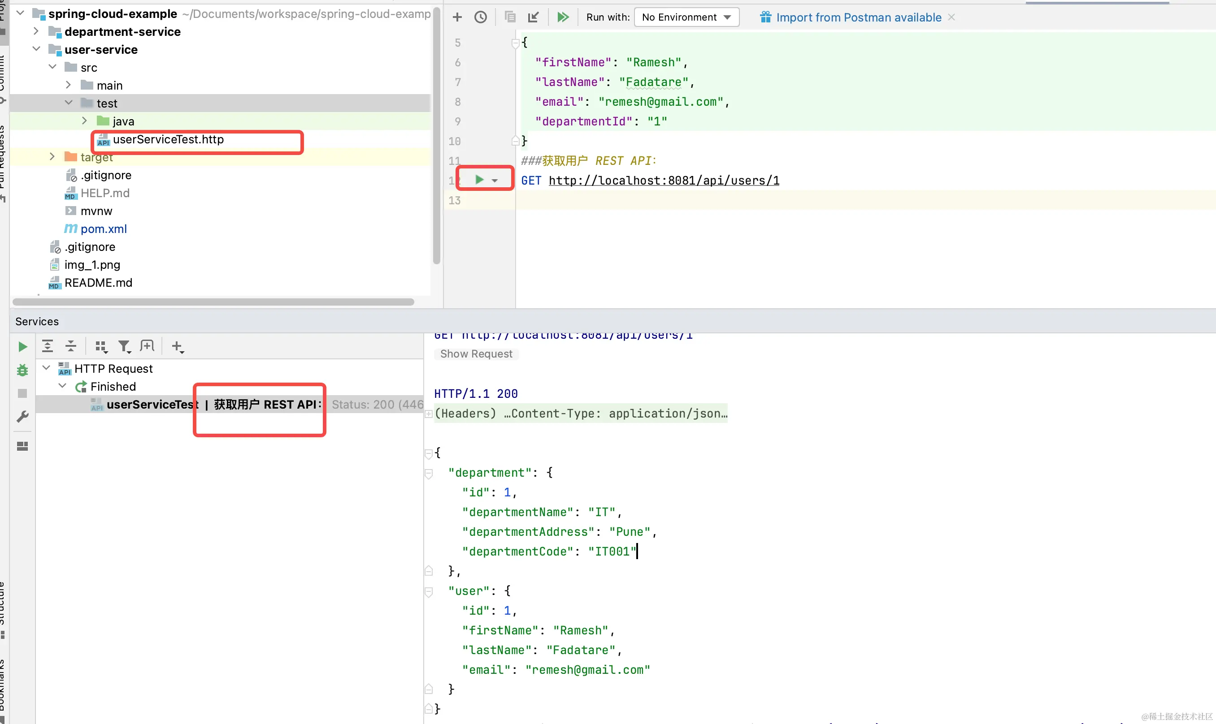Open userServiceTest.http in project tree
The width and height of the screenshot is (1216, 724).
point(168,139)
